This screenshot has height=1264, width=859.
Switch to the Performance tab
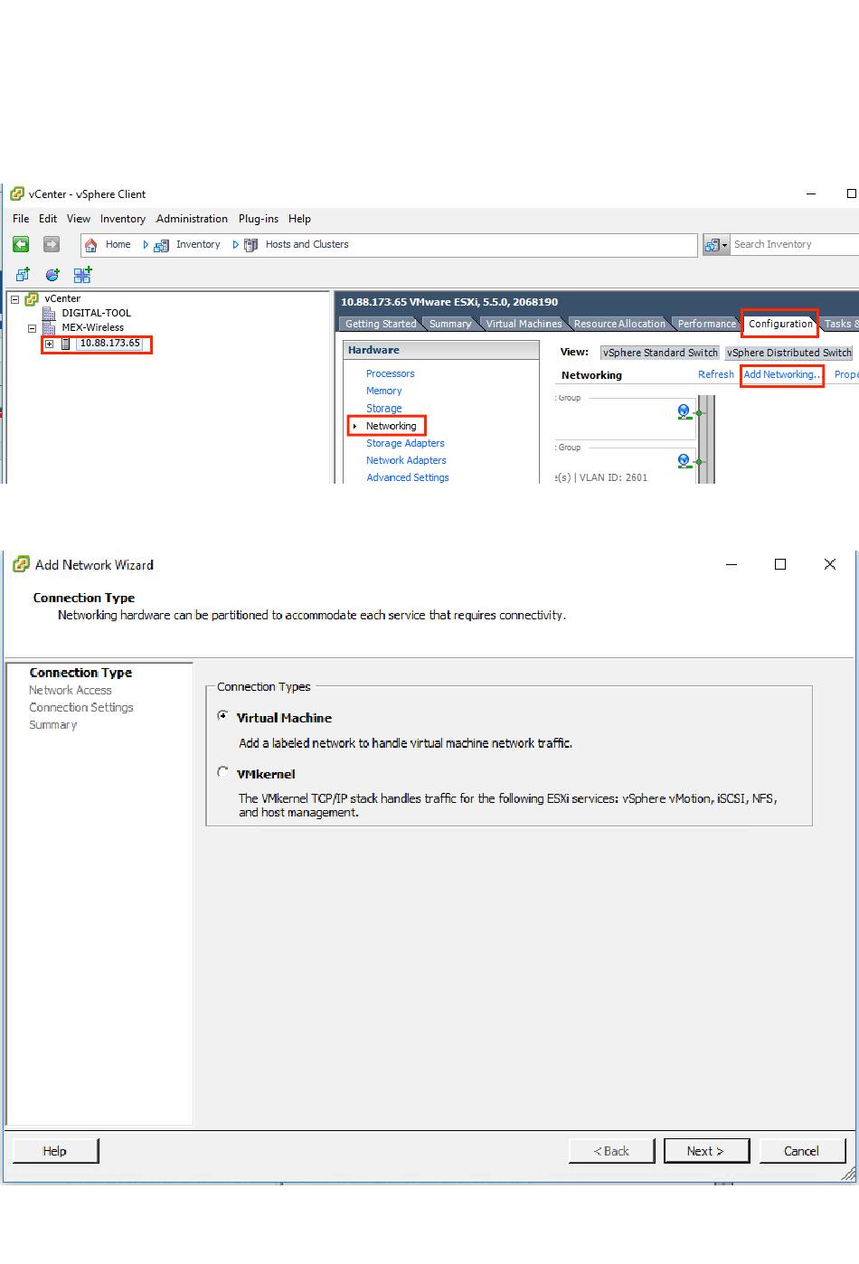pyautogui.click(x=707, y=324)
